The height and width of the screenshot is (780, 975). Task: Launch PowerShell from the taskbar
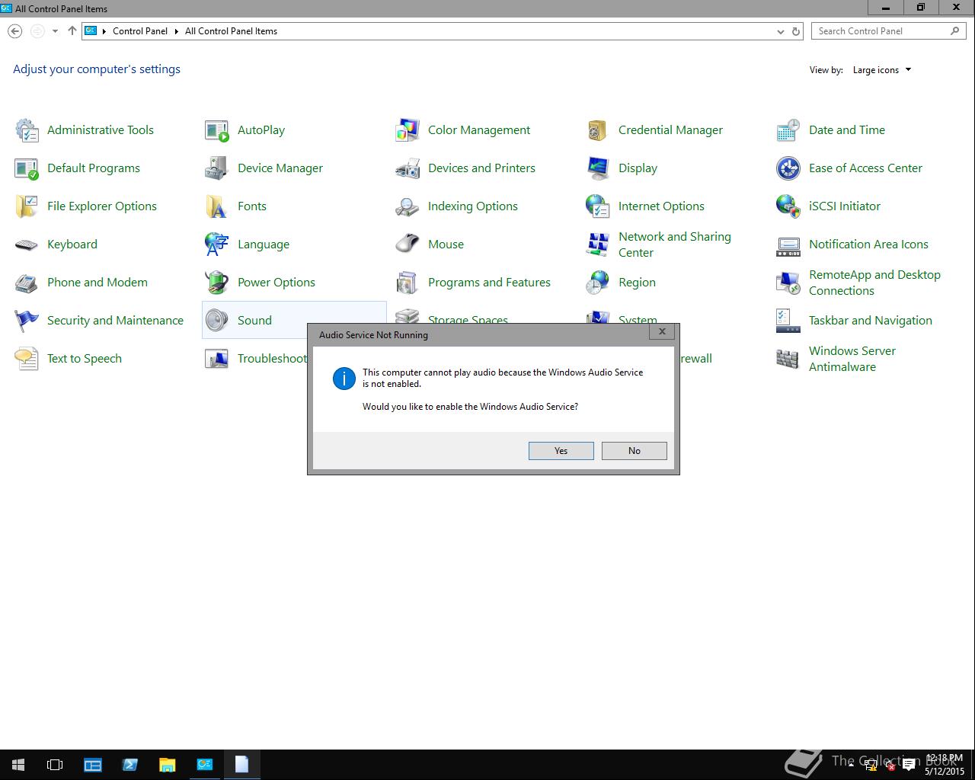tap(130, 765)
